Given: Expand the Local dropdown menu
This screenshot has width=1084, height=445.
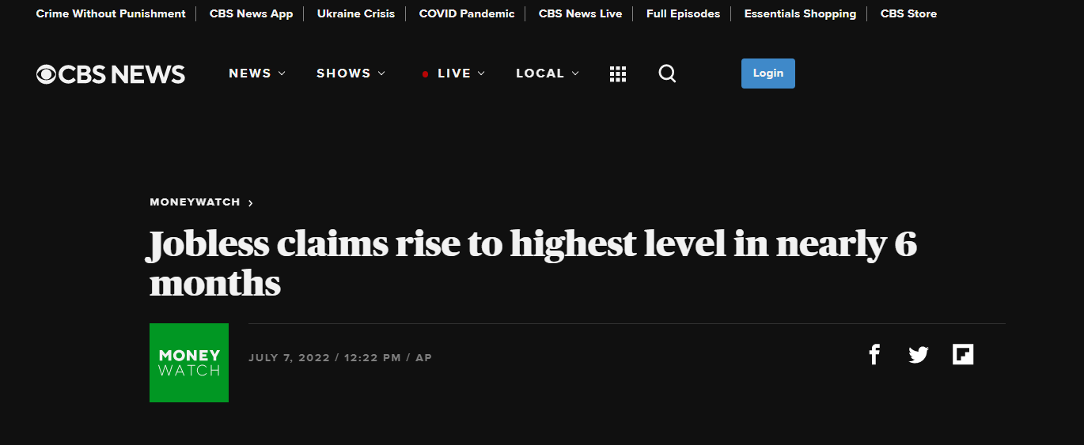Looking at the screenshot, I should (x=548, y=74).
